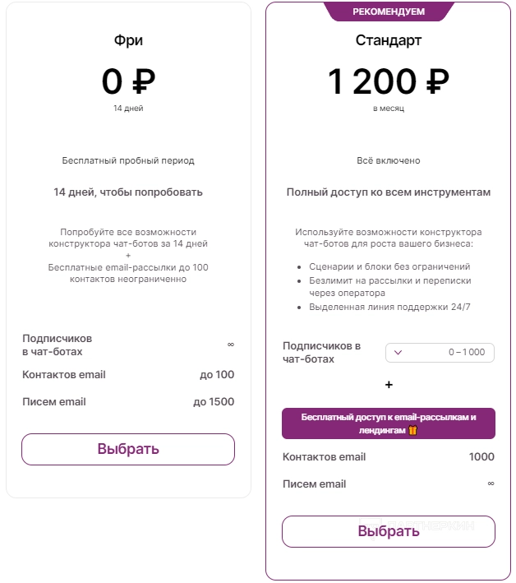Viewport: 516px width, 583px height.
Task: Click the infinity symbol next to Писем email in Стандарт
Action: tap(491, 484)
